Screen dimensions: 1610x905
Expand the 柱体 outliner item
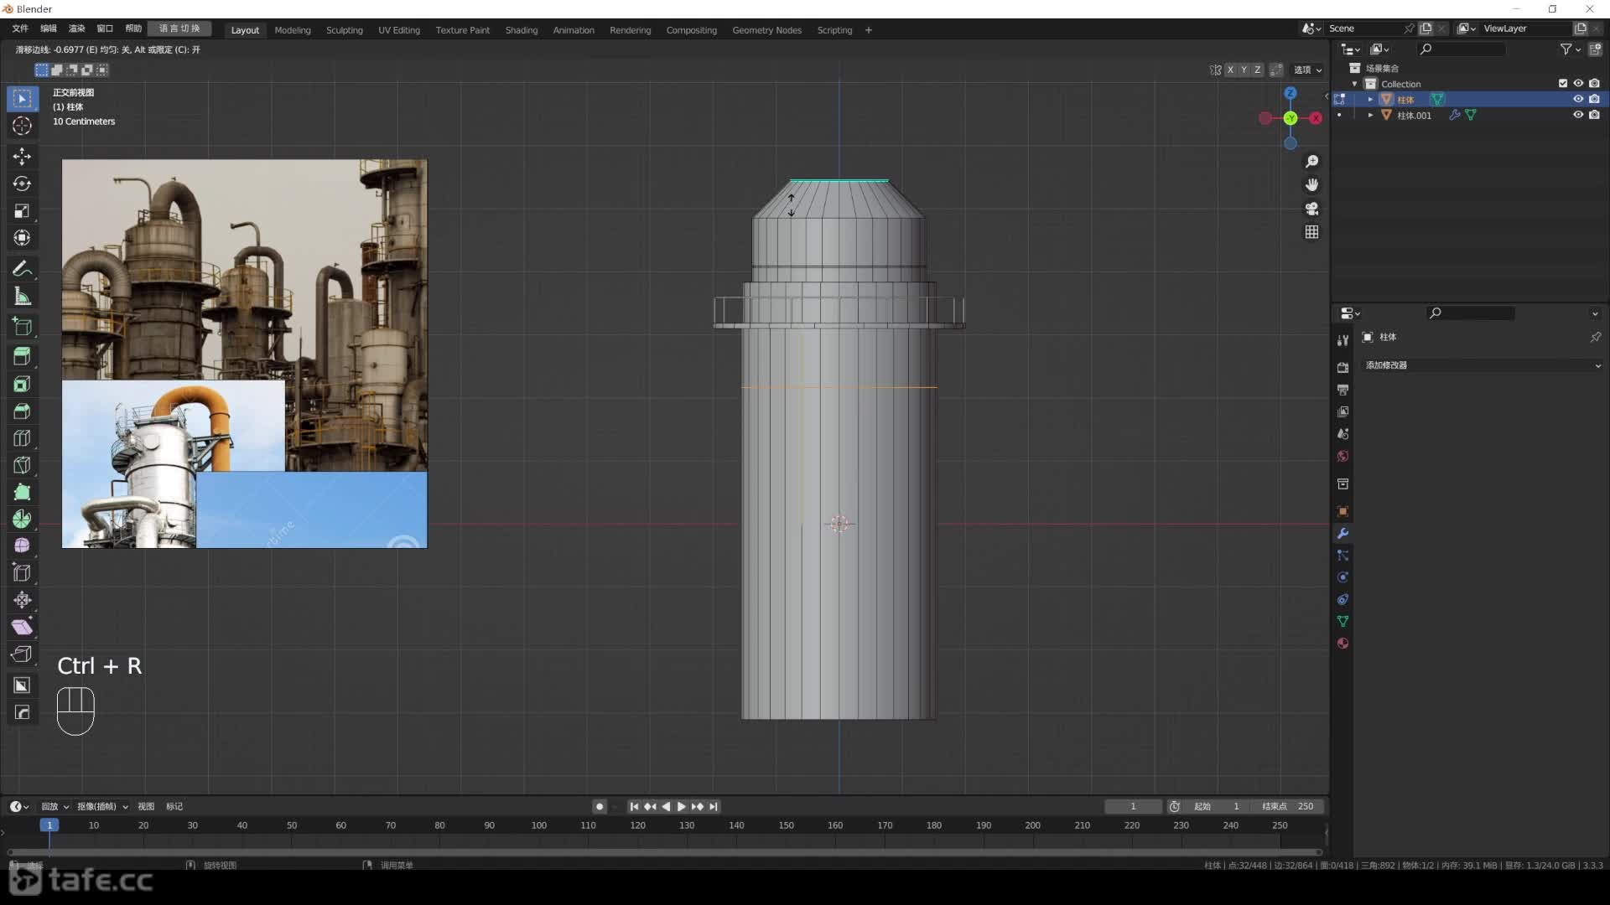pyautogui.click(x=1370, y=99)
